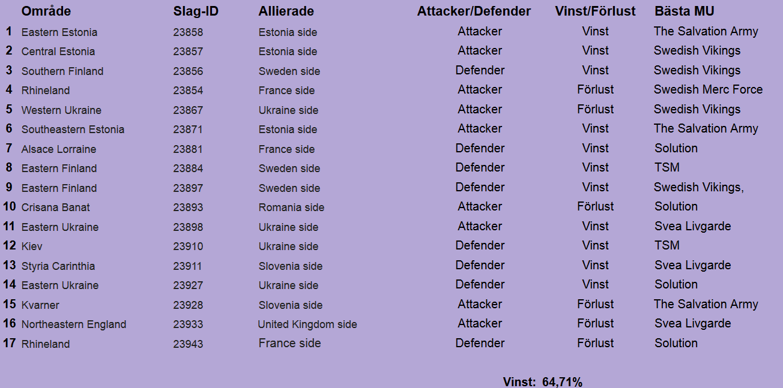Viewport: 783px width, 388px height.
Task: Open battle ID 23943
Action: click(188, 344)
